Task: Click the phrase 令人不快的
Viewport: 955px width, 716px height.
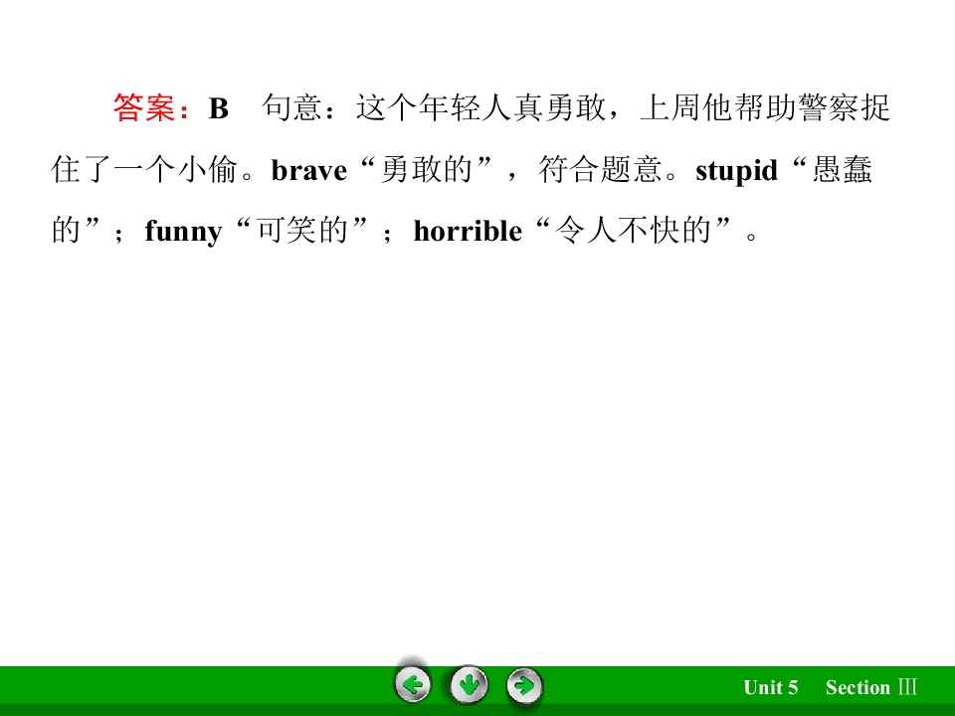Action: click(634, 230)
